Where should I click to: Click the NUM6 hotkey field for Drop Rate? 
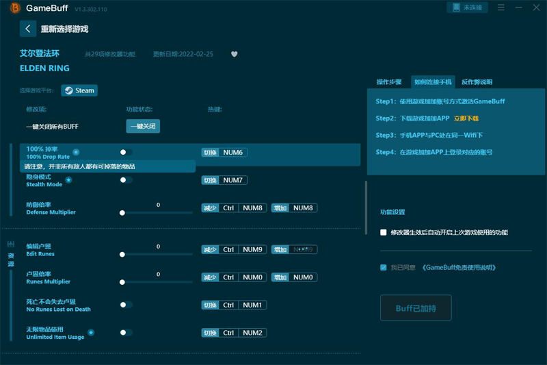[x=234, y=152]
